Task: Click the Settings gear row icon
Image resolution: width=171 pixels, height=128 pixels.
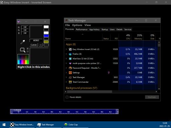Action: [x=70, y=73]
